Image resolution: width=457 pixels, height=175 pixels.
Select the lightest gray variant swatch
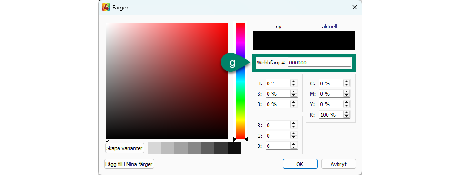(154, 148)
